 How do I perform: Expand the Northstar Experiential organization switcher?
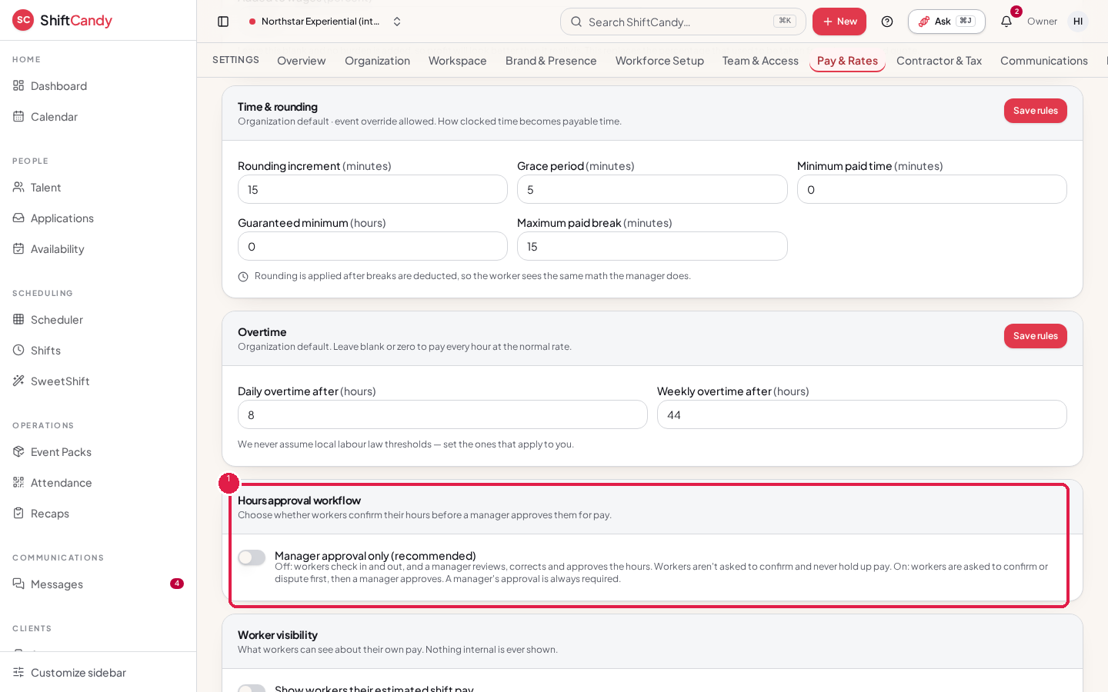click(325, 22)
